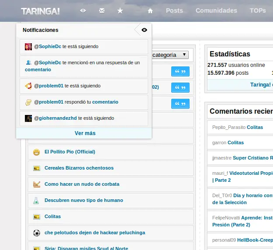Click image icon beside Colitas post
The height and width of the screenshot is (250, 273).
coord(37,217)
